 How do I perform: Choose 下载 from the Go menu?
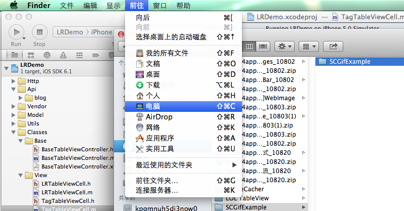(x=183, y=85)
